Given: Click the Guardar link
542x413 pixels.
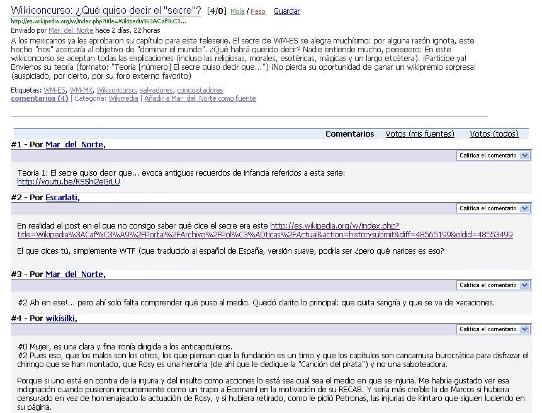Looking at the screenshot, I should click(286, 11).
